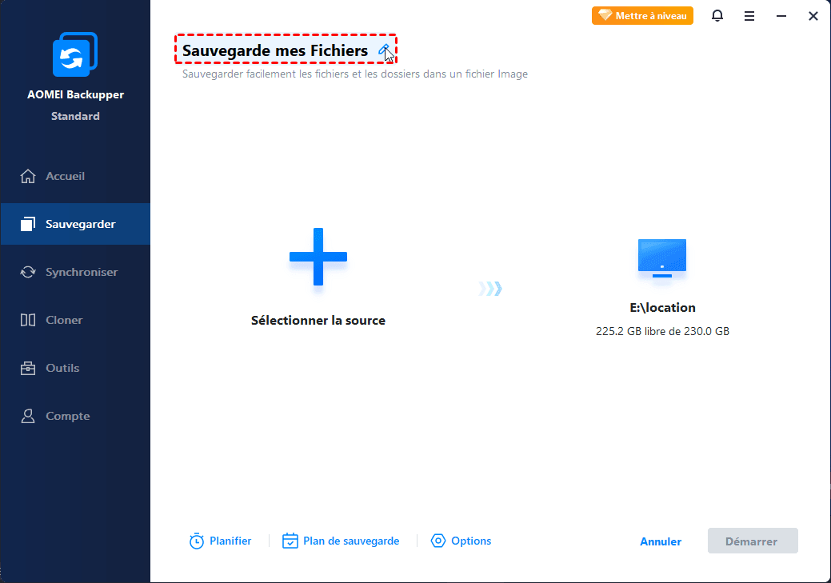Screen dimensions: 831x583
Task: Select the Sauvegarder sidebar item
Action: [x=75, y=224]
